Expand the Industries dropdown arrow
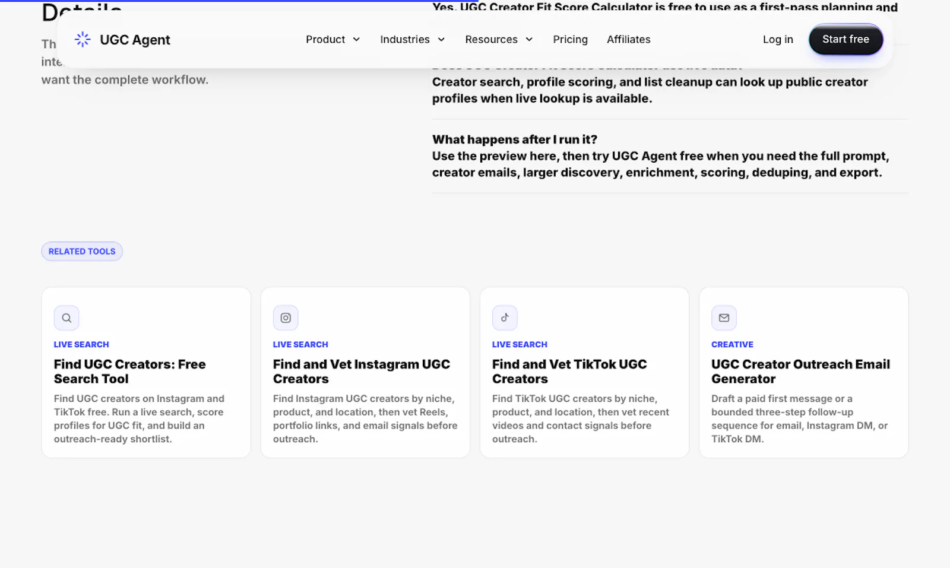The height and width of the screenshot is (568, 950). tap(441, 39)
